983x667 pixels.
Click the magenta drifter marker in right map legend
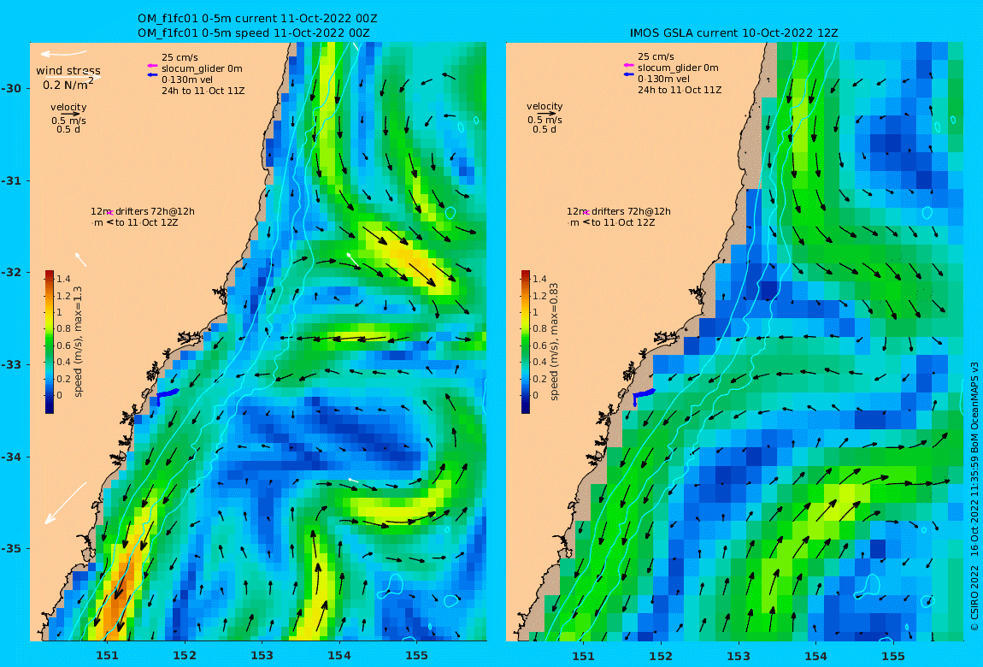(x=586, y=213)
